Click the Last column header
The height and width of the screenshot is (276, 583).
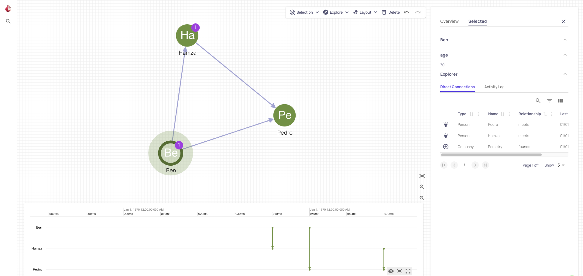click(564, 114)
